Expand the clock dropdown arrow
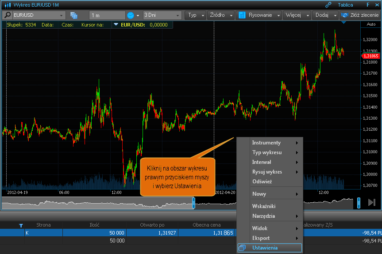 click(138, 15)
